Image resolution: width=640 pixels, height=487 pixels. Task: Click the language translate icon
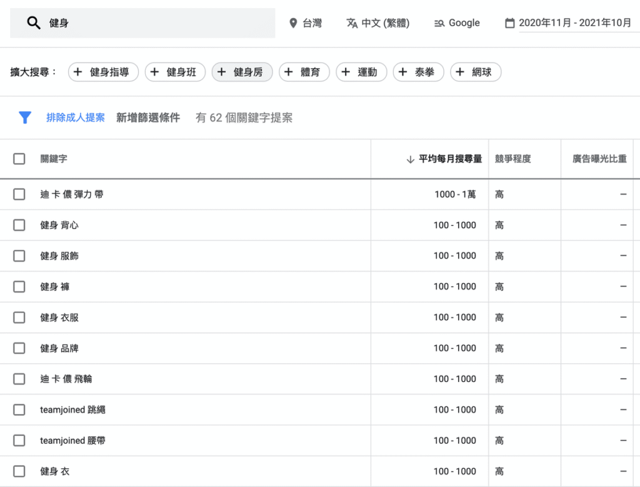click(352, 23)
